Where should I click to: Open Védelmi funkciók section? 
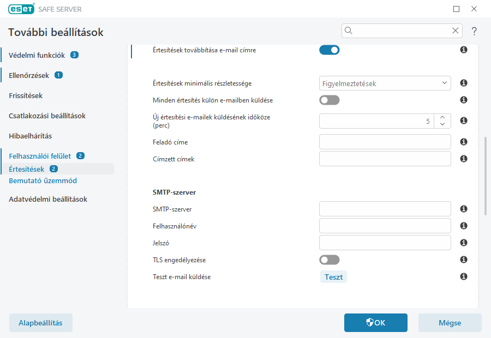37,55
